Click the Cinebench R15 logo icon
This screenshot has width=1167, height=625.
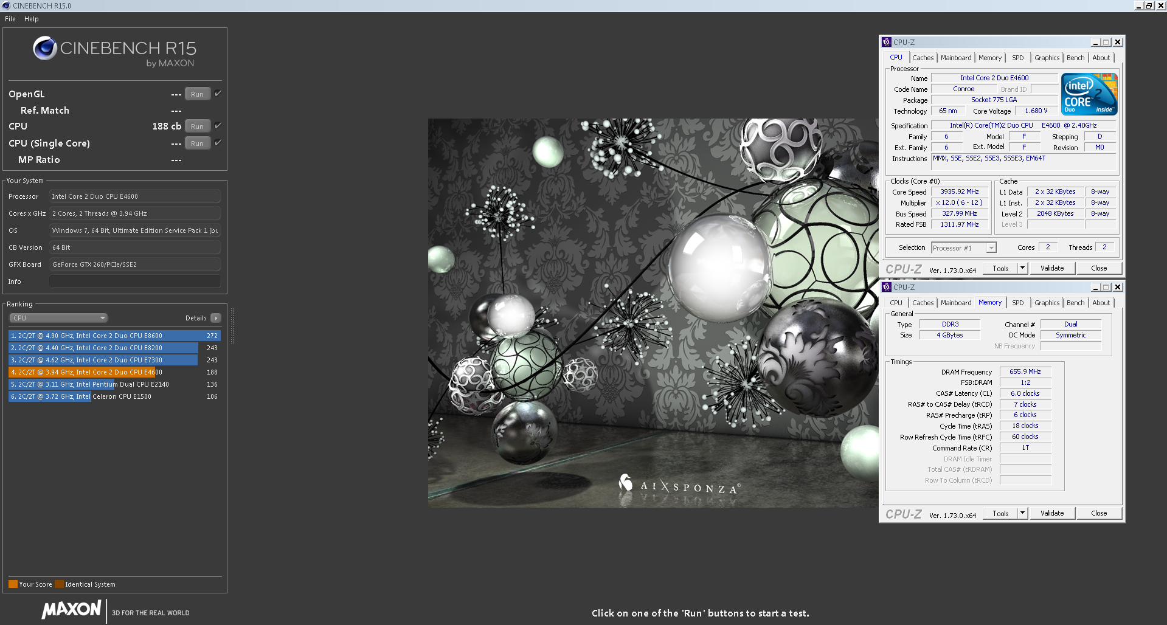pyautogui.click(x=45, y=48)
